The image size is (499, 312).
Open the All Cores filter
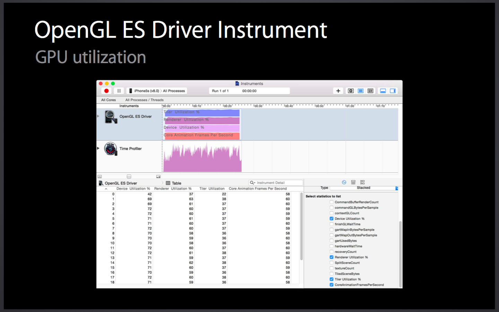(x=108, y=100)
